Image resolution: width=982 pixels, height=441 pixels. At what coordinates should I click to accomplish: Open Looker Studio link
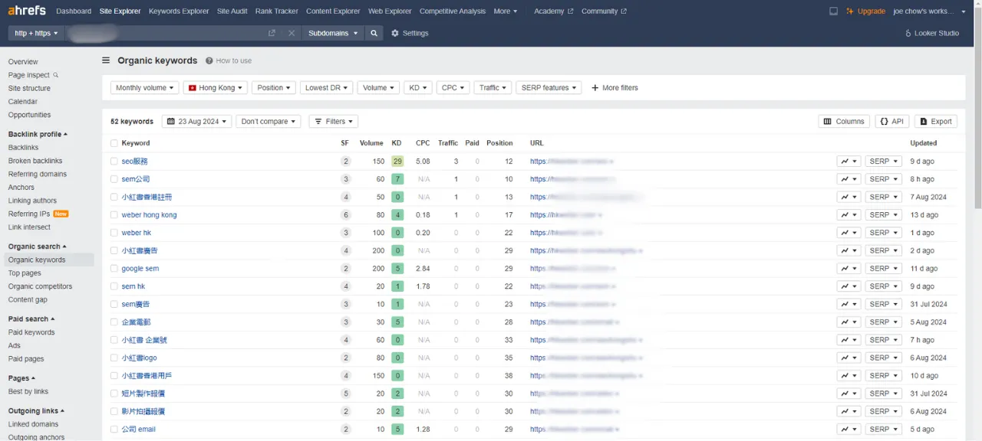coord(932,34)
